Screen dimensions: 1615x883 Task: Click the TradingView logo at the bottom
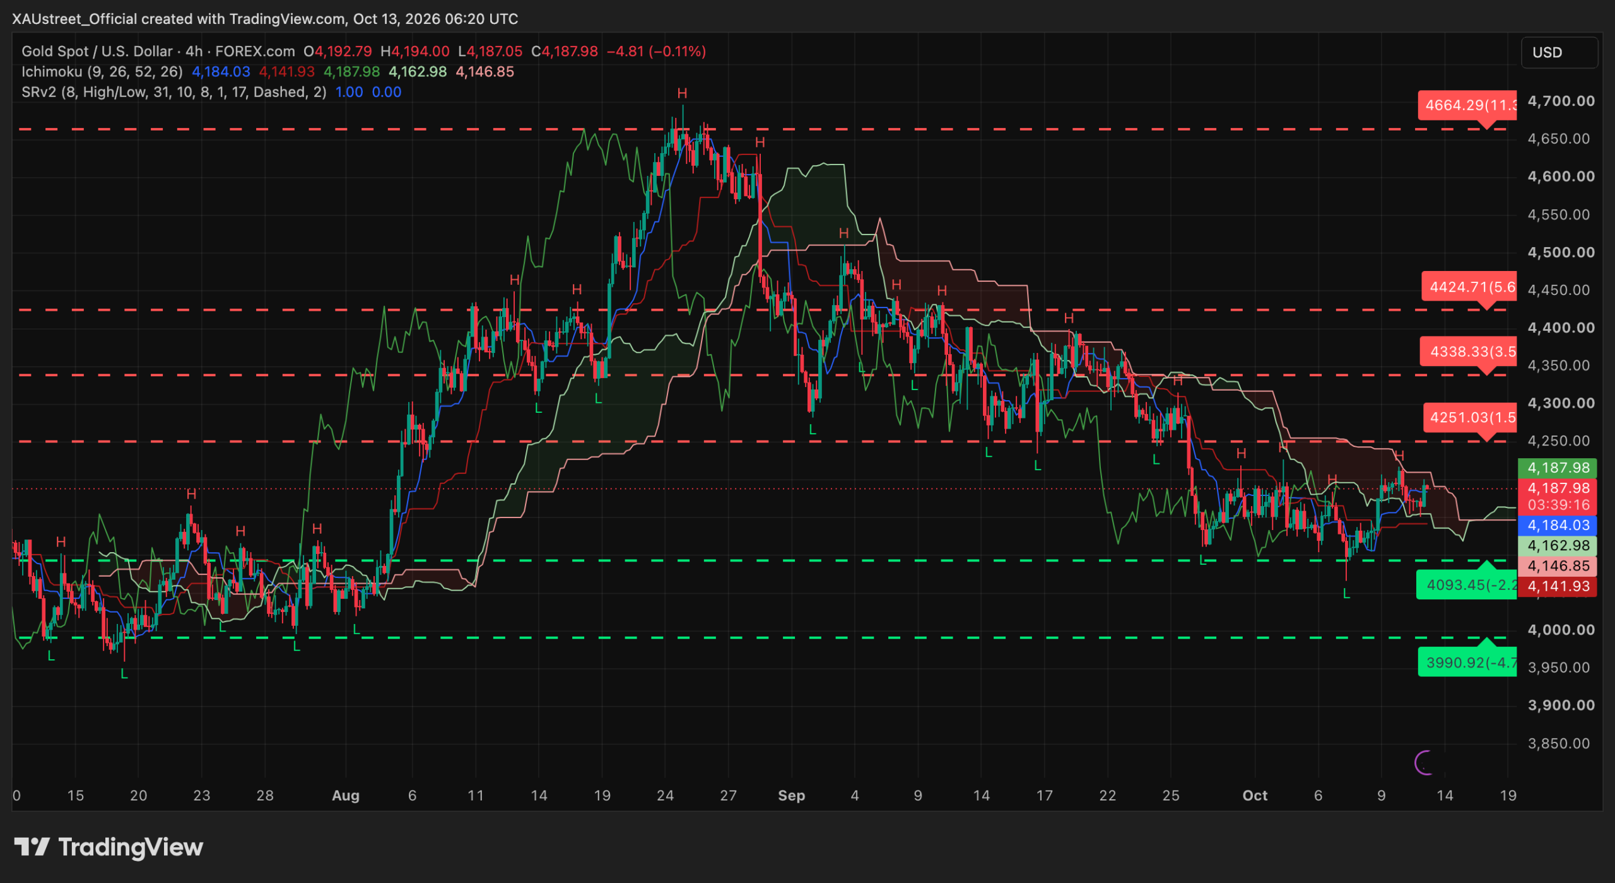coord(109,847)
